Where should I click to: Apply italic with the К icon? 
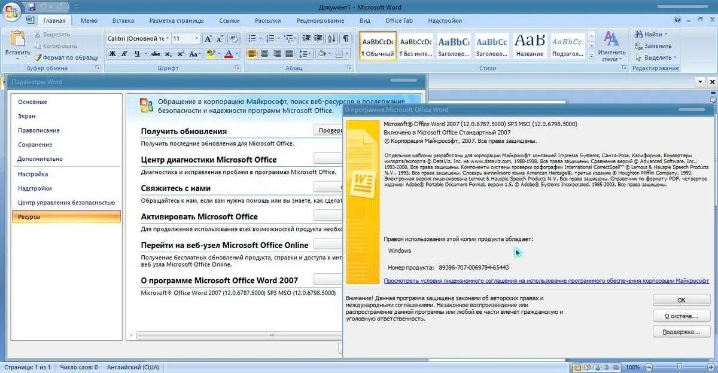tap(124, 54)
